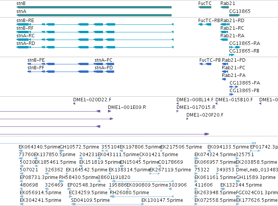Select the stnA-RD transcript label
This screenshot has width=278, height=206.
click(x=26, y=43)
